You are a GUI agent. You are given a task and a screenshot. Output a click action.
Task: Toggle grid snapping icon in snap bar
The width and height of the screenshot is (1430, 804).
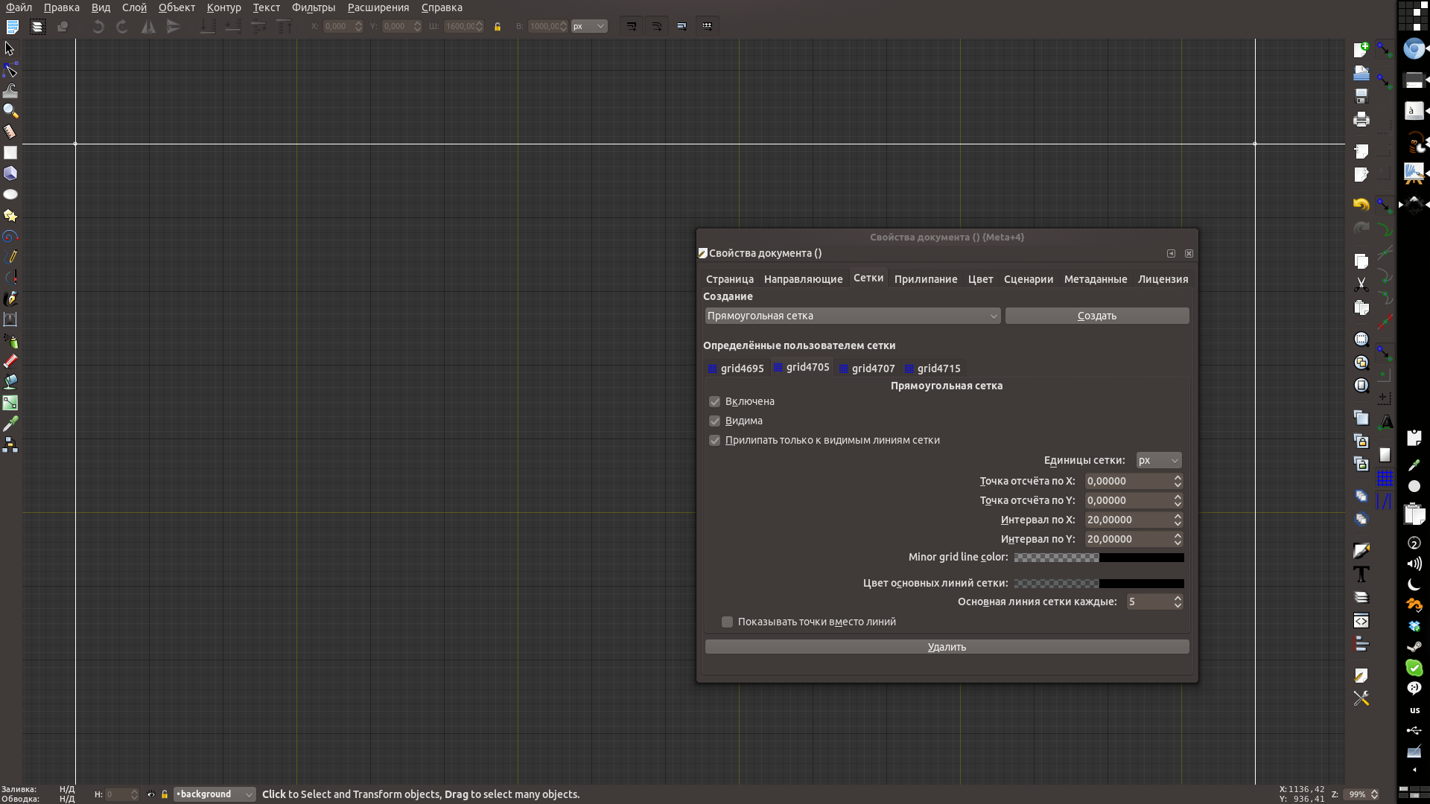click(x=1385, y=478)
